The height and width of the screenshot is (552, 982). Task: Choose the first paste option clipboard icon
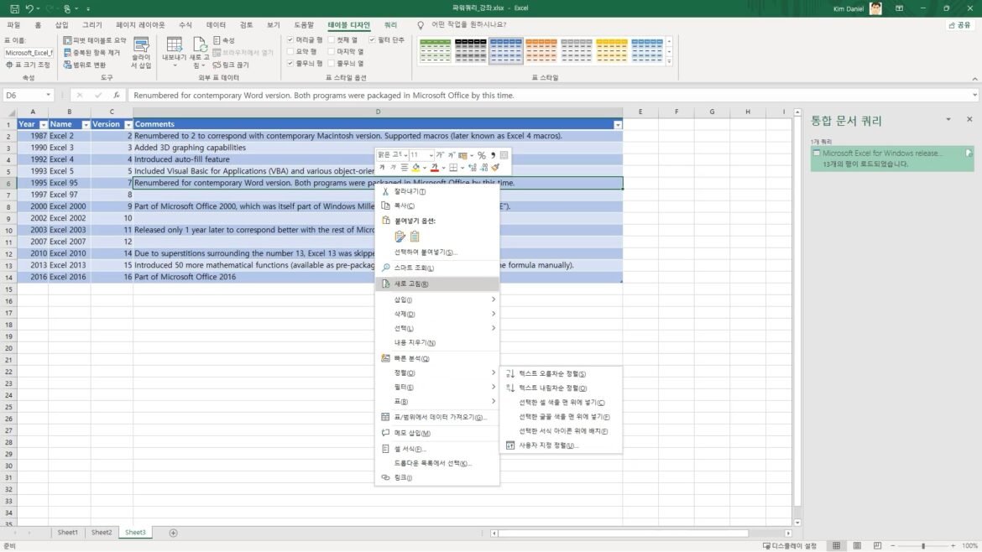coord(400,237)
